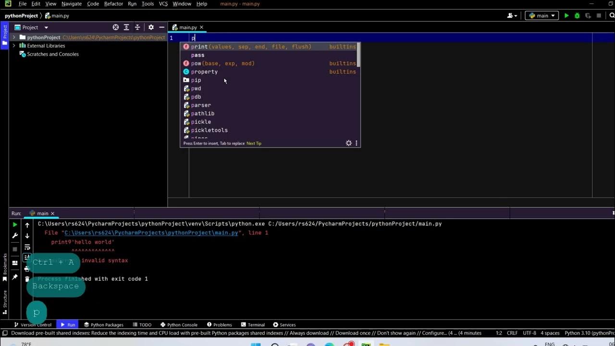Image resolution: width=615 pixels, height=346 pixels.
Task: Jump down the stack trace with the down arrow
Action: [x=27, y=236]
